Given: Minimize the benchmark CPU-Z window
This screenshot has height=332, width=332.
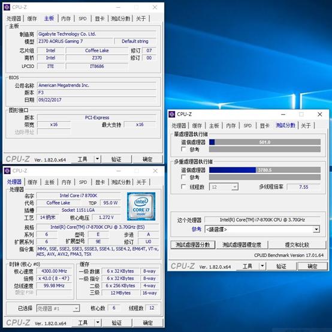Looking at the screenshot, I should pos(283,114).
